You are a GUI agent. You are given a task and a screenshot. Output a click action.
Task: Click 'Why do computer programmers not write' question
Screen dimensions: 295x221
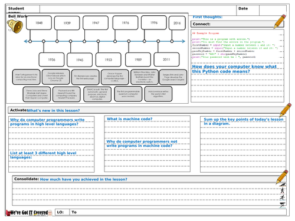(142, 144)
